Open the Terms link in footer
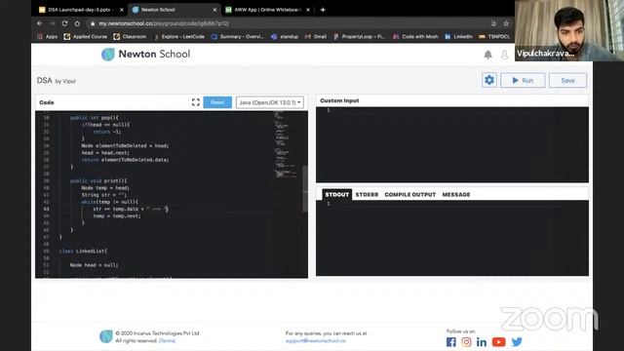 click(167, 340)
